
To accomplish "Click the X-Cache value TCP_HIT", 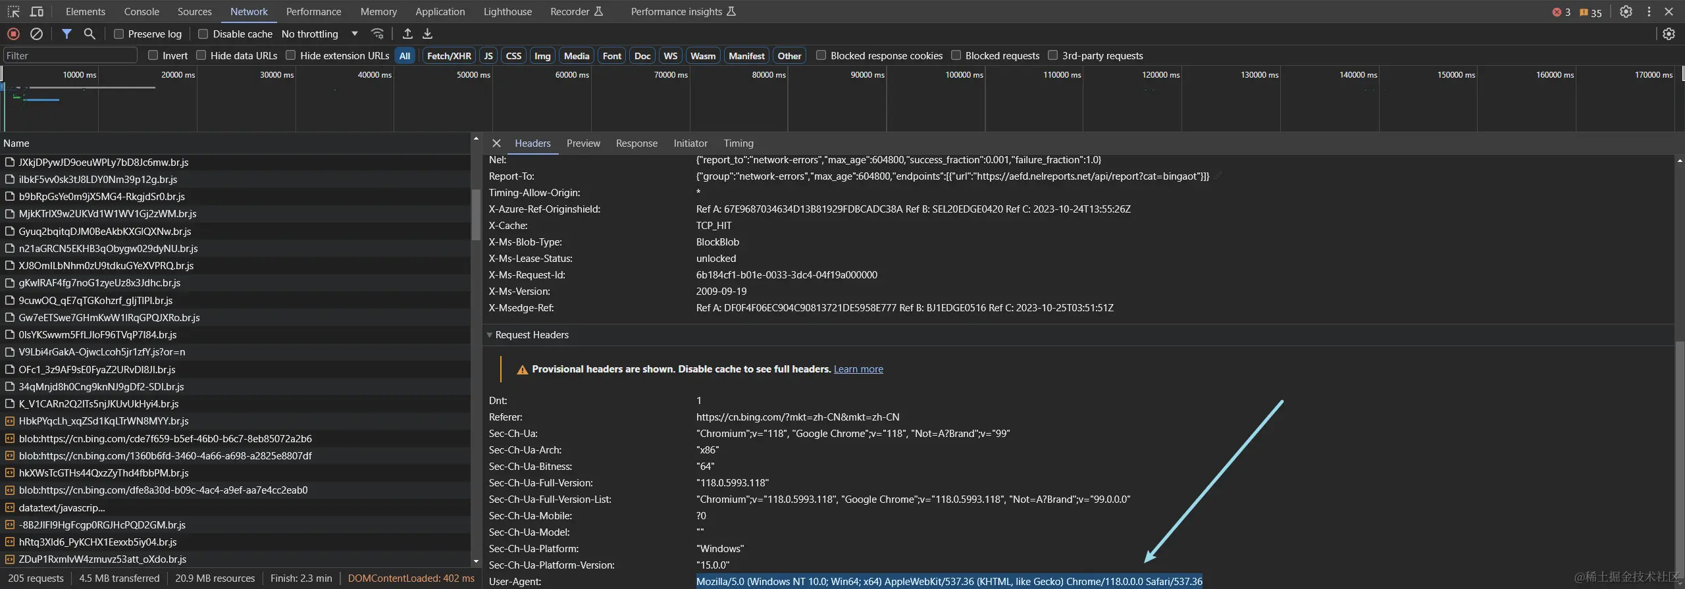I will [713, 226].
